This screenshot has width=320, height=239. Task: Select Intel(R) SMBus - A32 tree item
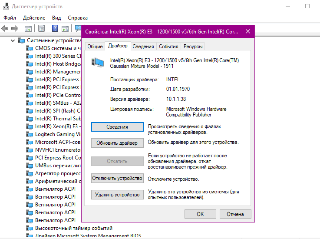click(58, 103)
